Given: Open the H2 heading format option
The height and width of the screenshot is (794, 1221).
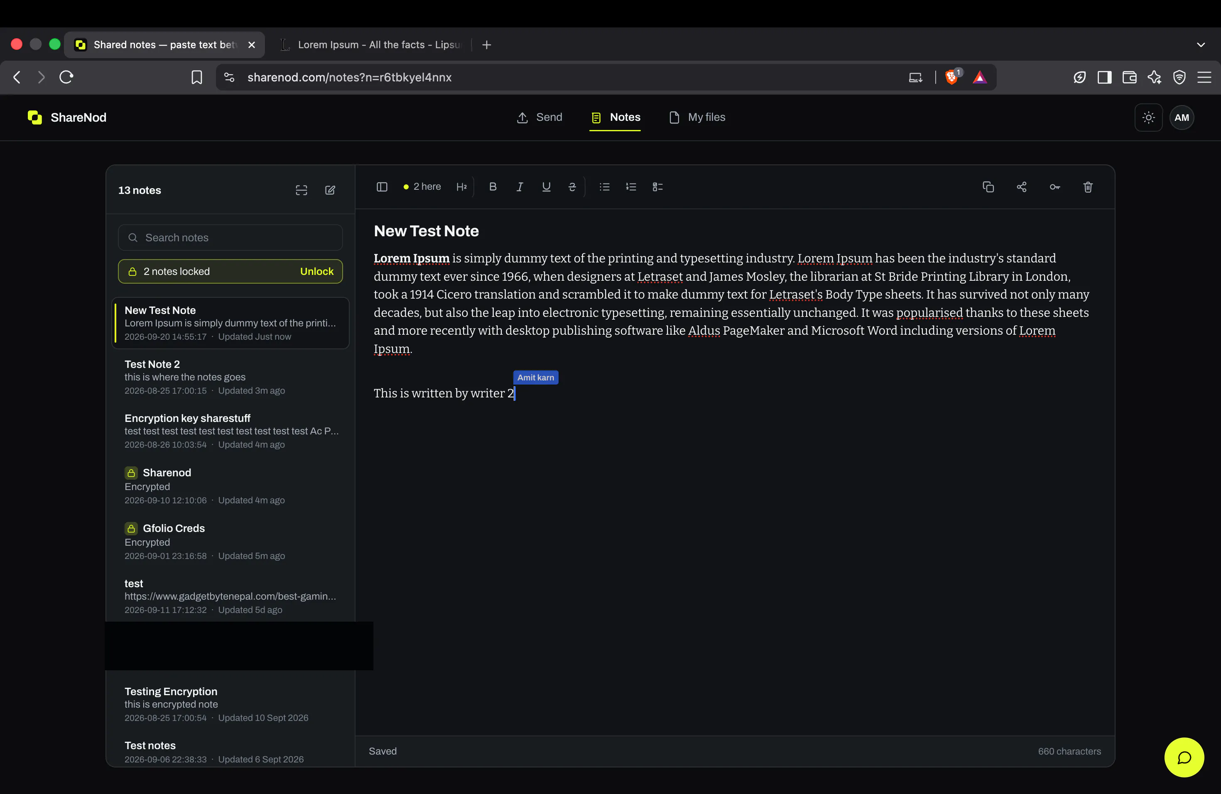Looking at the screenshot, I should (x=461, y=187).
